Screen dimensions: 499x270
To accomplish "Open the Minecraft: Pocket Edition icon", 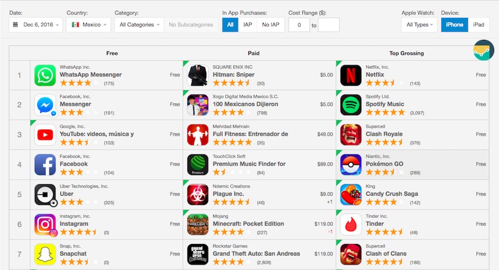I will click(197, 225).
